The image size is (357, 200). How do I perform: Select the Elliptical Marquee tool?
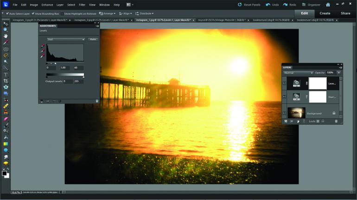point(6,49)
